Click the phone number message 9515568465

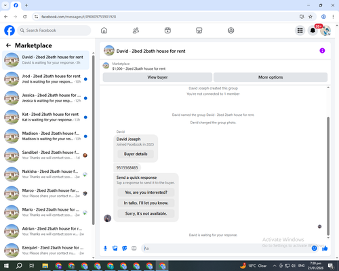(127, 168)
